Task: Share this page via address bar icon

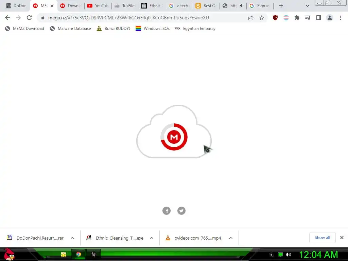Action: (251, 18)
